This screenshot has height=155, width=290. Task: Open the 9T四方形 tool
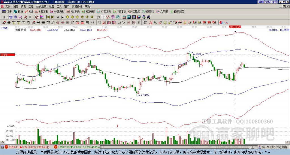coord(104,12)
